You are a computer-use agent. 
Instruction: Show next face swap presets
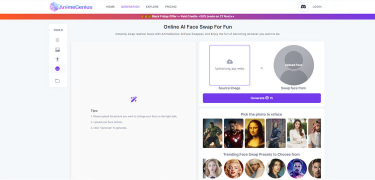pos(318,168)
